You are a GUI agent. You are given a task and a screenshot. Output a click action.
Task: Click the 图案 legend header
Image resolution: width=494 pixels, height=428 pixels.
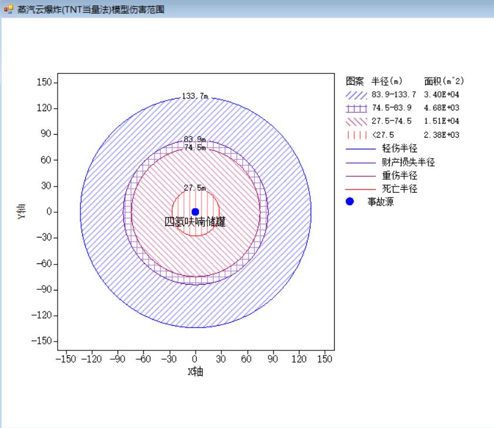tap(355, 81)
